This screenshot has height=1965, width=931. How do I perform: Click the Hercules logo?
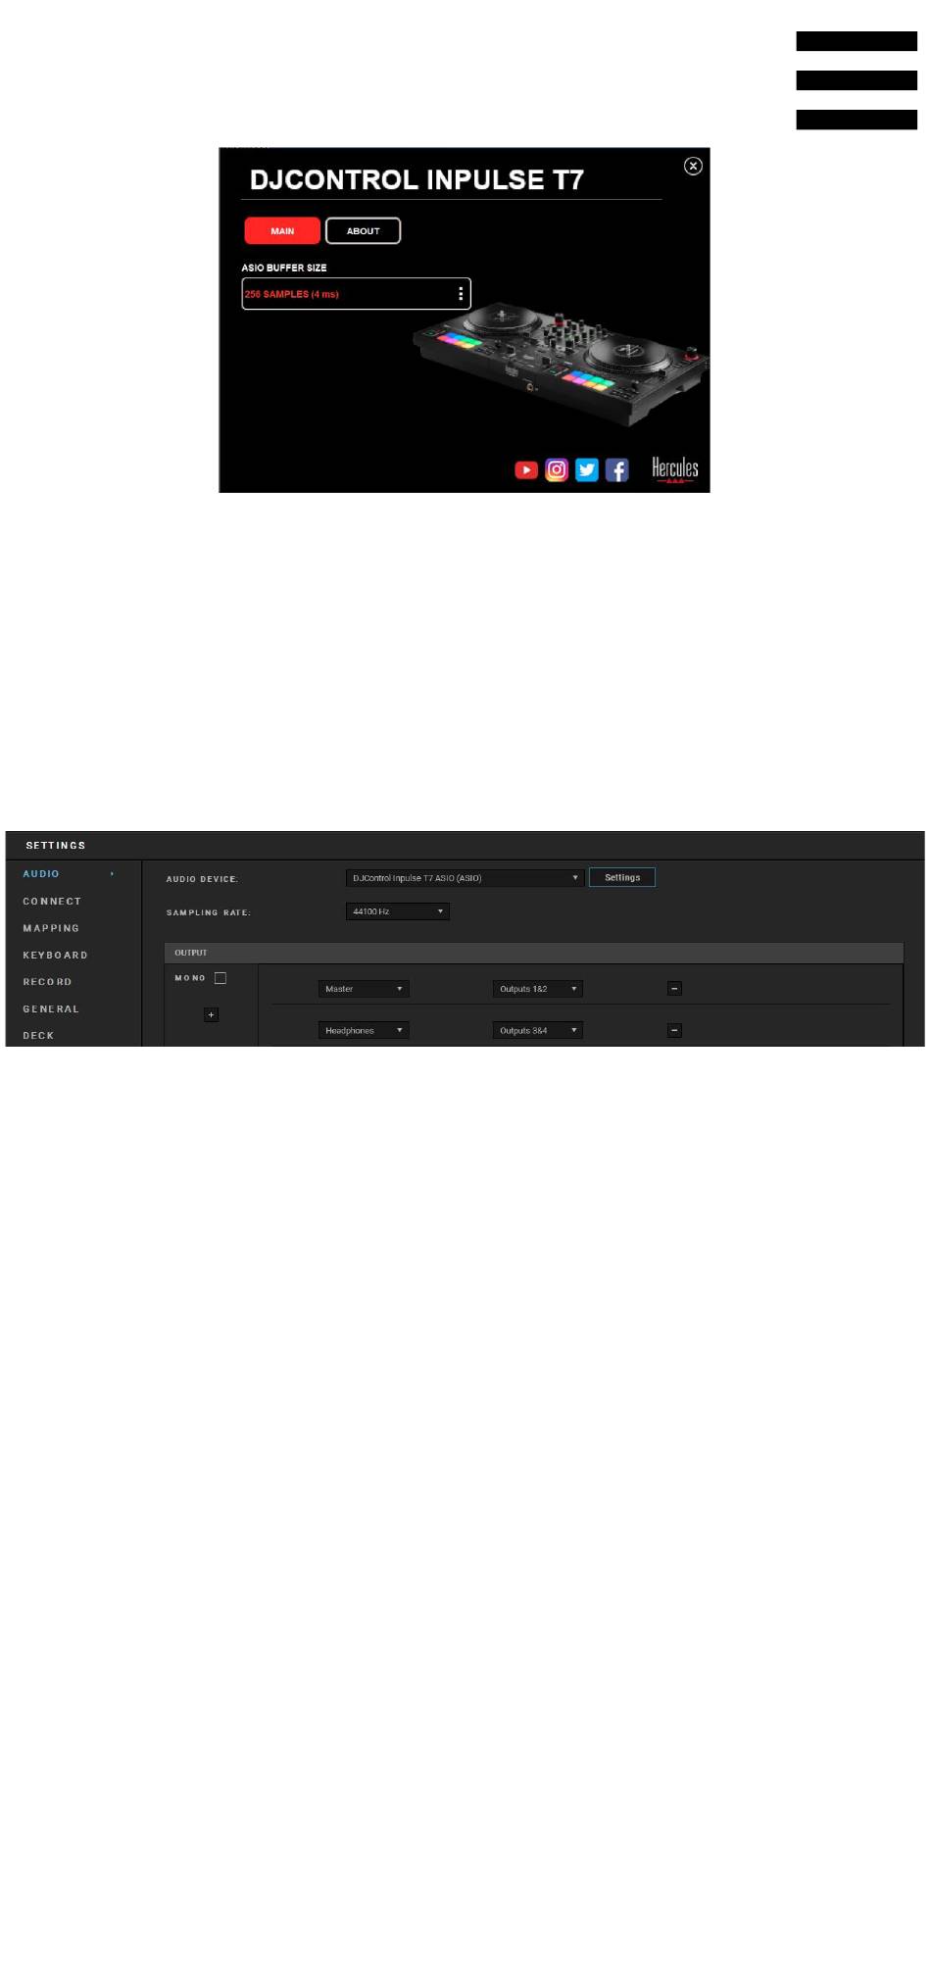point(675,469)
